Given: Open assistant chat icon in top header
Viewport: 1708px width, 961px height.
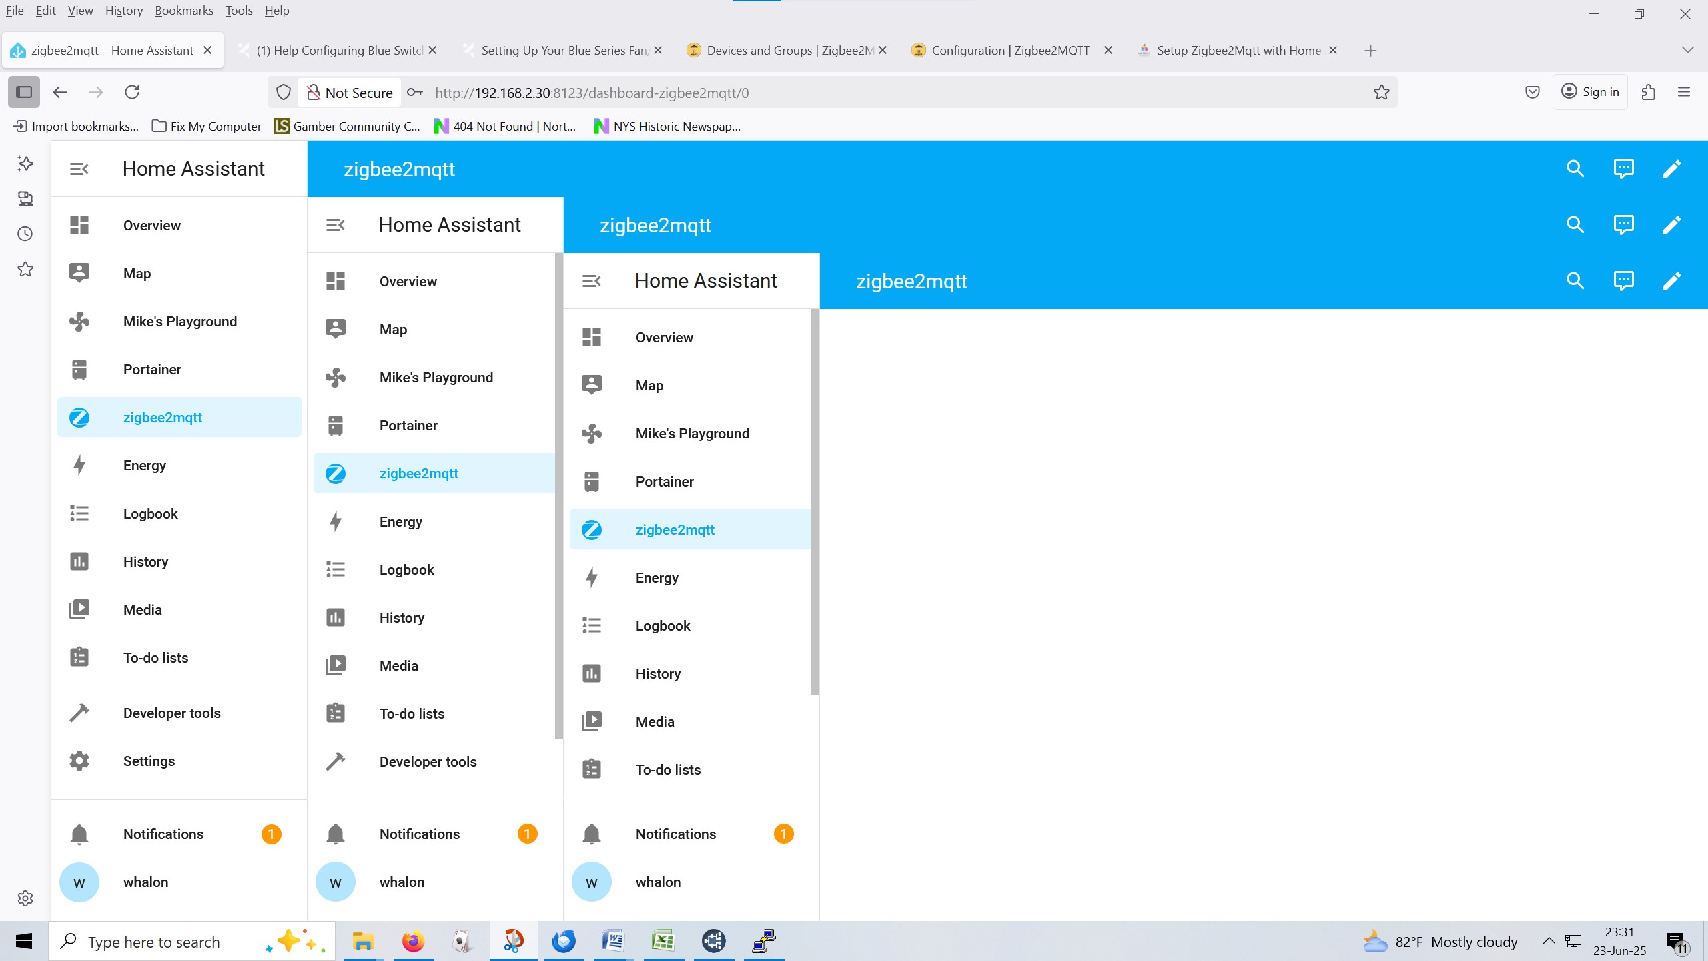Looking at the screenshot, I should (x=1623, y=169).
